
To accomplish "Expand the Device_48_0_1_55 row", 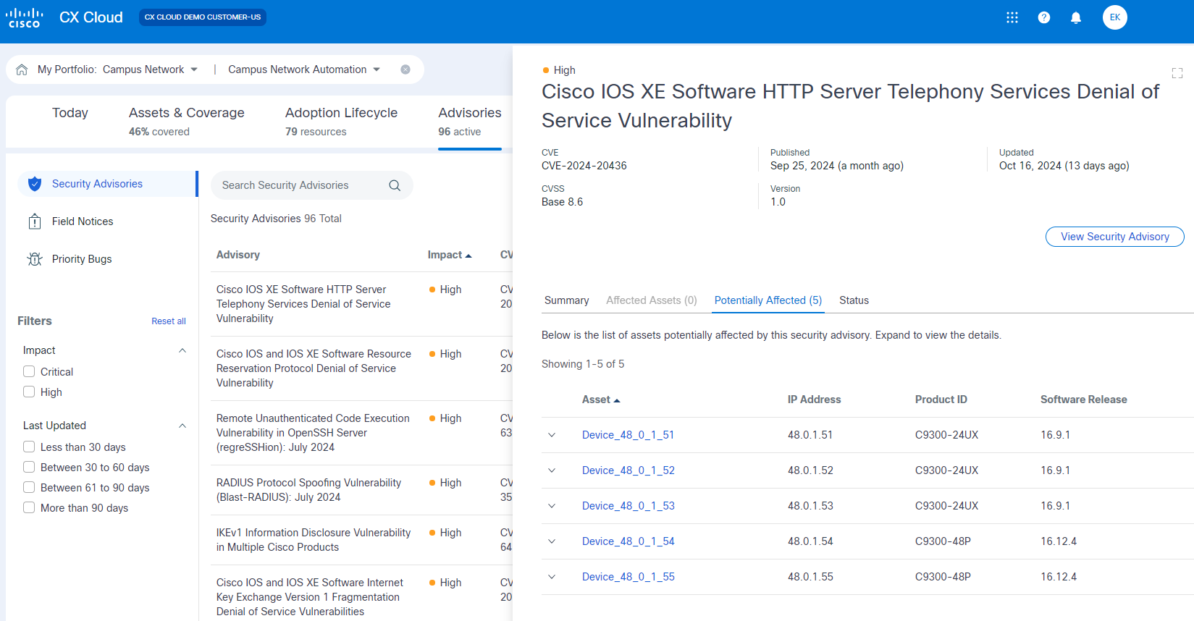I will (552, 577).
